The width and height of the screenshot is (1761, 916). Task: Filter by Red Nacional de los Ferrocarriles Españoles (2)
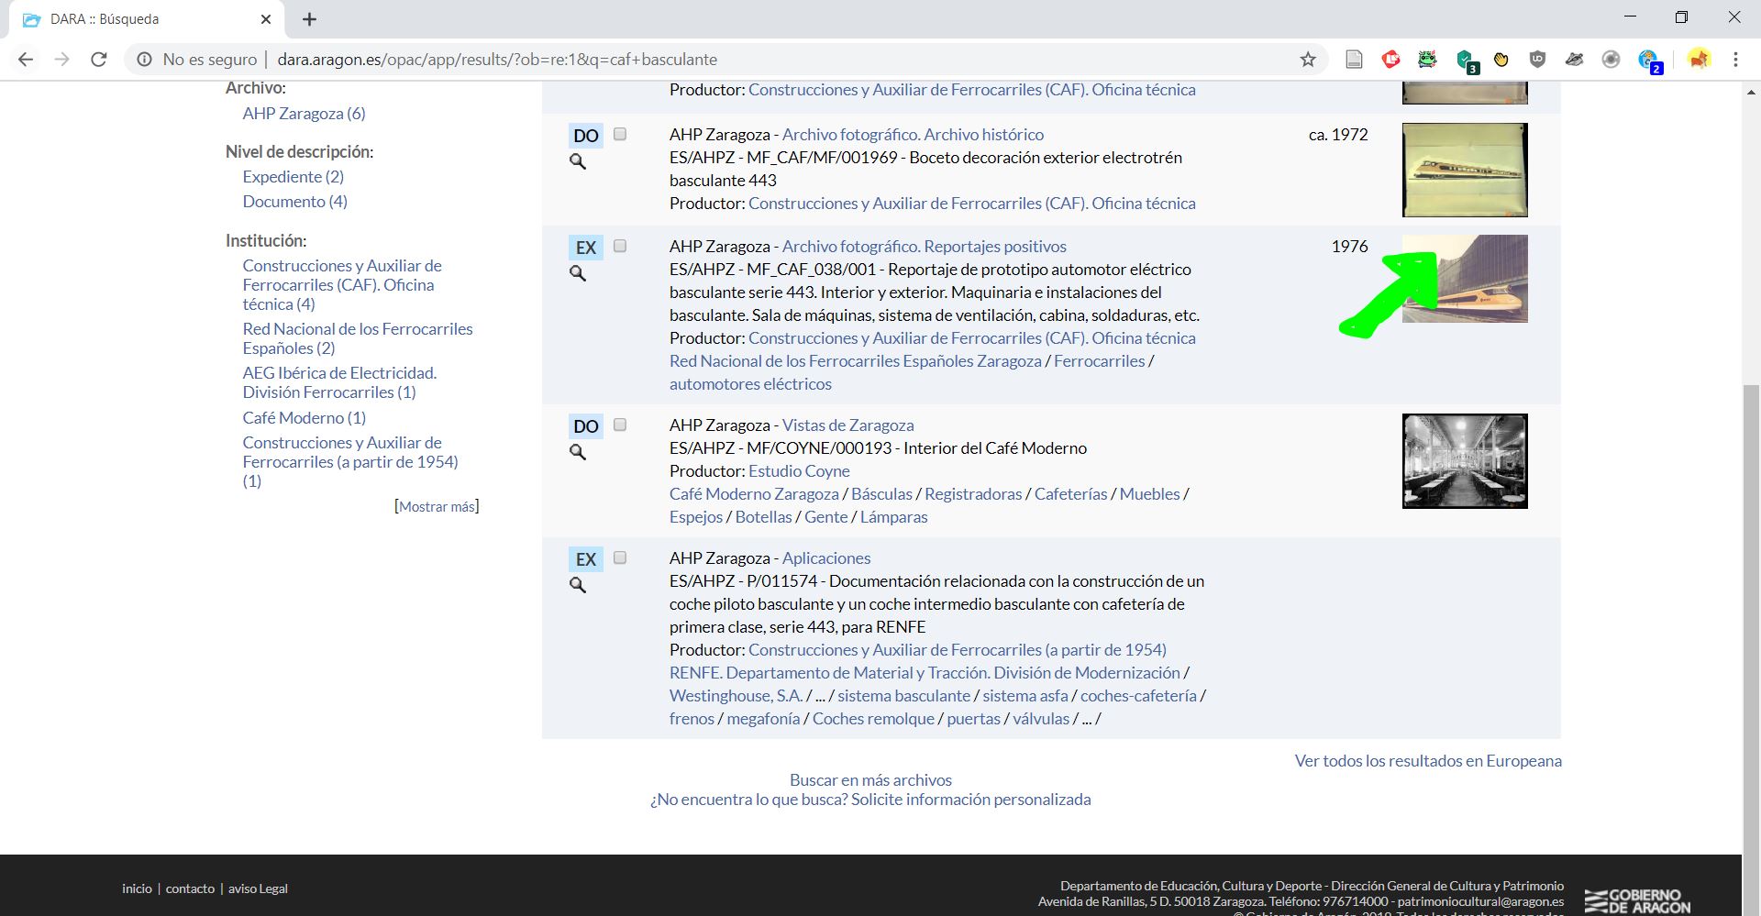click(x=358, y=338)
